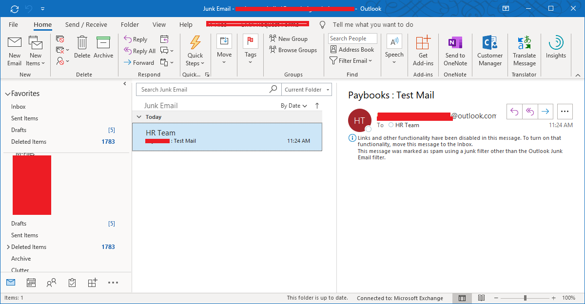This screenshot has width=585, height=304.
Task: Click the Reply arrow in the reading pane
Action: [x=514, y=112]
